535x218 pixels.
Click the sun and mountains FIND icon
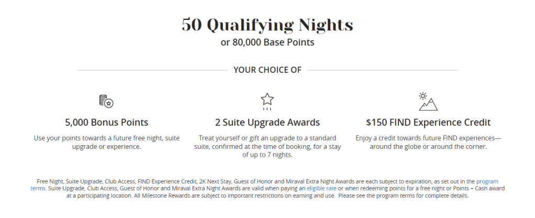click(428, 101)
